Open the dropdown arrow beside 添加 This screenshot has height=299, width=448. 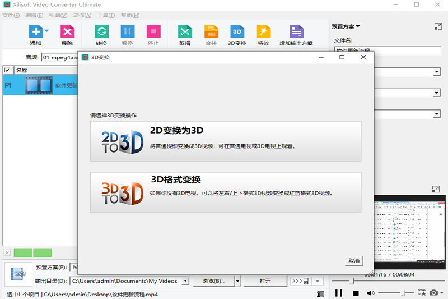(x=47, y=31)
